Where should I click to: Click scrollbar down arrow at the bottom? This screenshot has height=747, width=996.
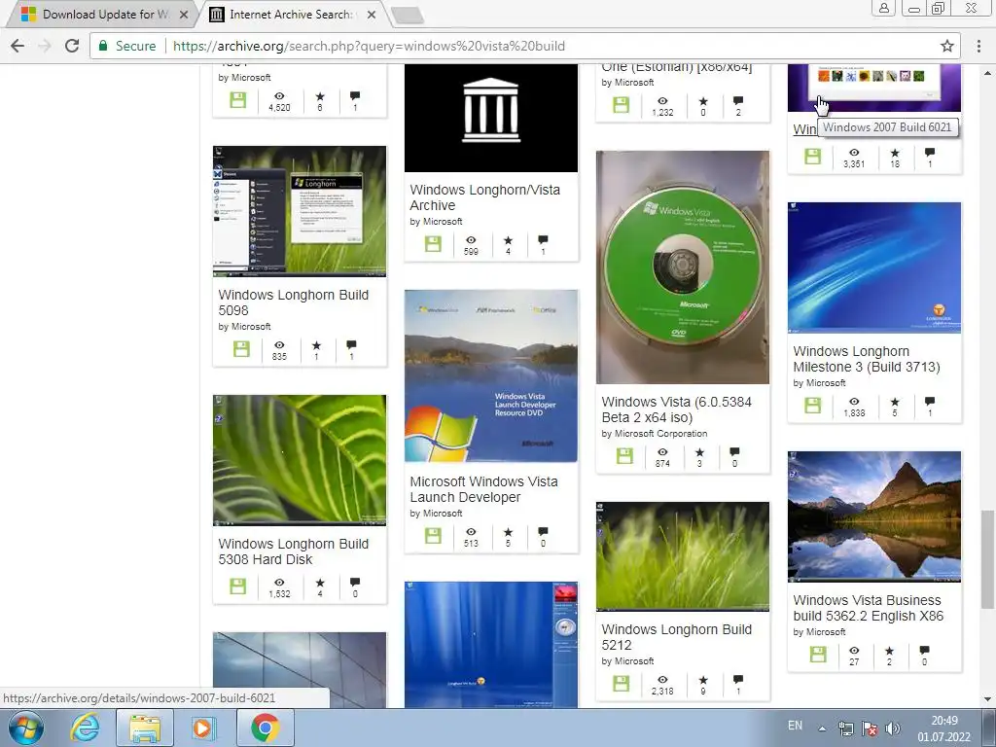click(x=987, y=699)
